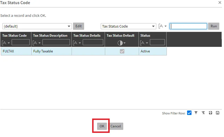Select the Fully Taxable cell
The height and width of the screenshot is (137, 224).
pos(52,51)
